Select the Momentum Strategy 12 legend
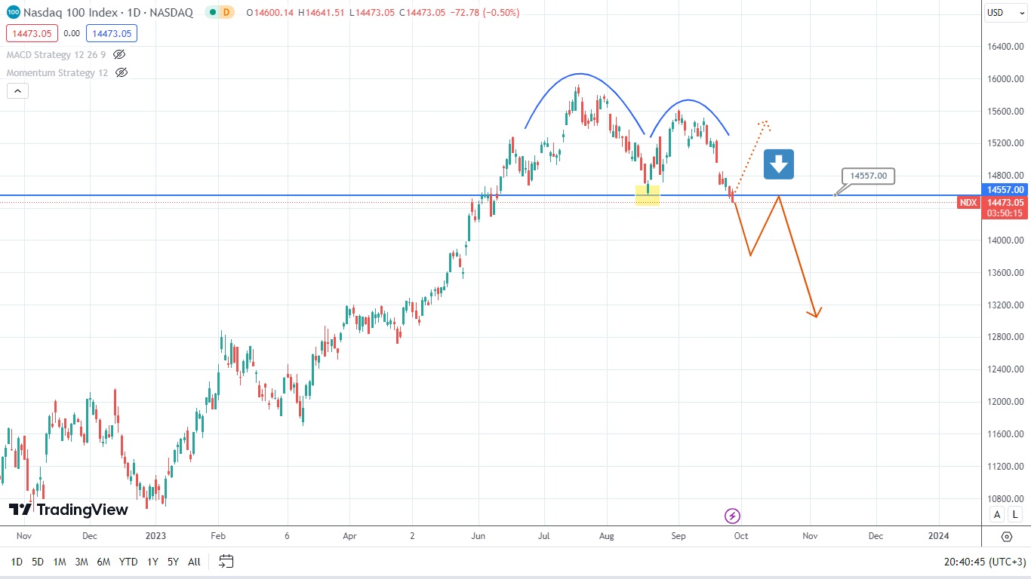Screen dimensions: 1031x579 (x=57, y=72)
